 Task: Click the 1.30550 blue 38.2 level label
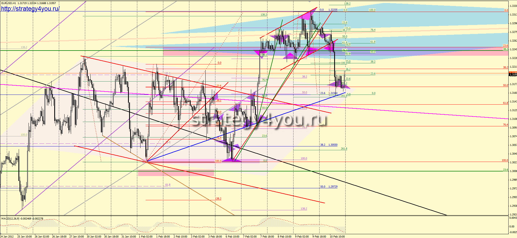click(333, 145)
